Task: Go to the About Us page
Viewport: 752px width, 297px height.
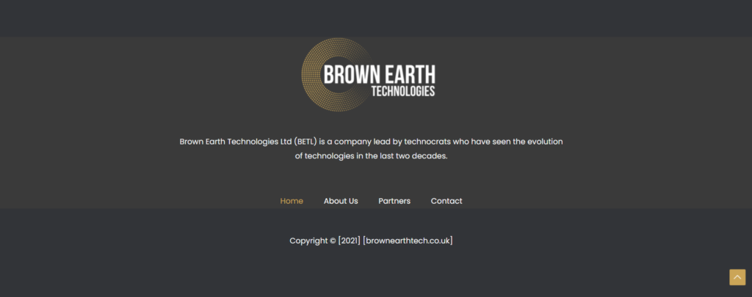Action: coord(341,201)
